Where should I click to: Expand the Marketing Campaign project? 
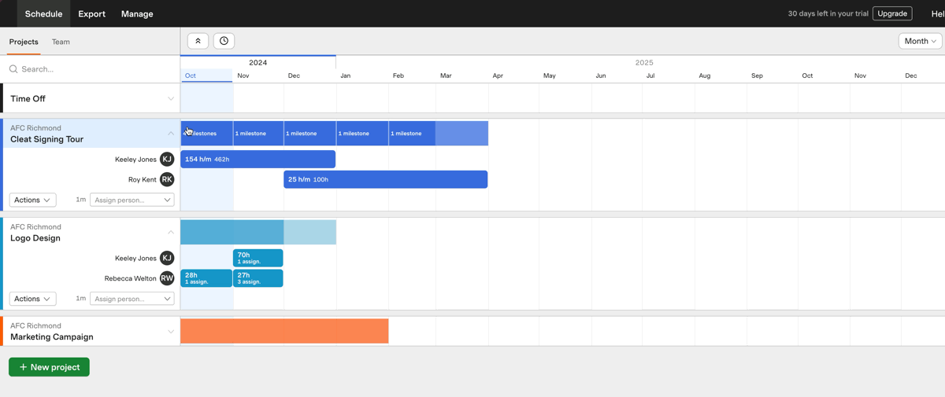171,332
